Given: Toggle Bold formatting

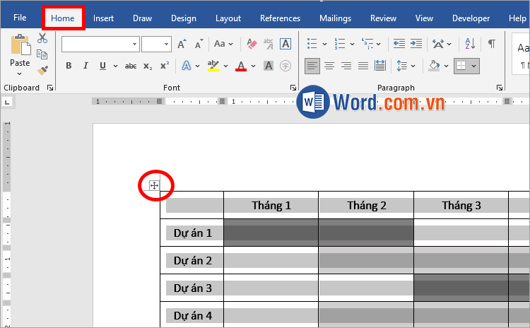Looking at the screenshot, I should [69, 66].
